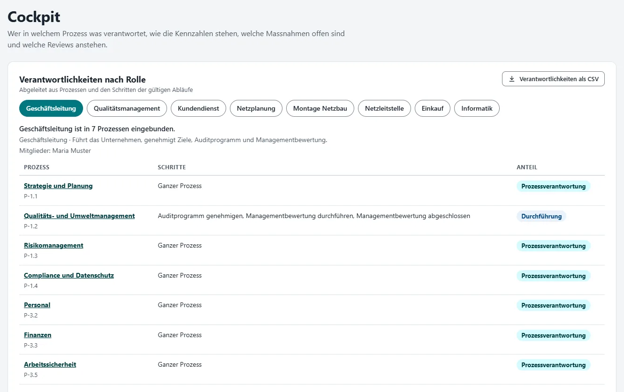This screenshot has width=624, height=392.
Task: Switch to the Qualitätsmanagement role tab
Action: click(x=127, y=108)
